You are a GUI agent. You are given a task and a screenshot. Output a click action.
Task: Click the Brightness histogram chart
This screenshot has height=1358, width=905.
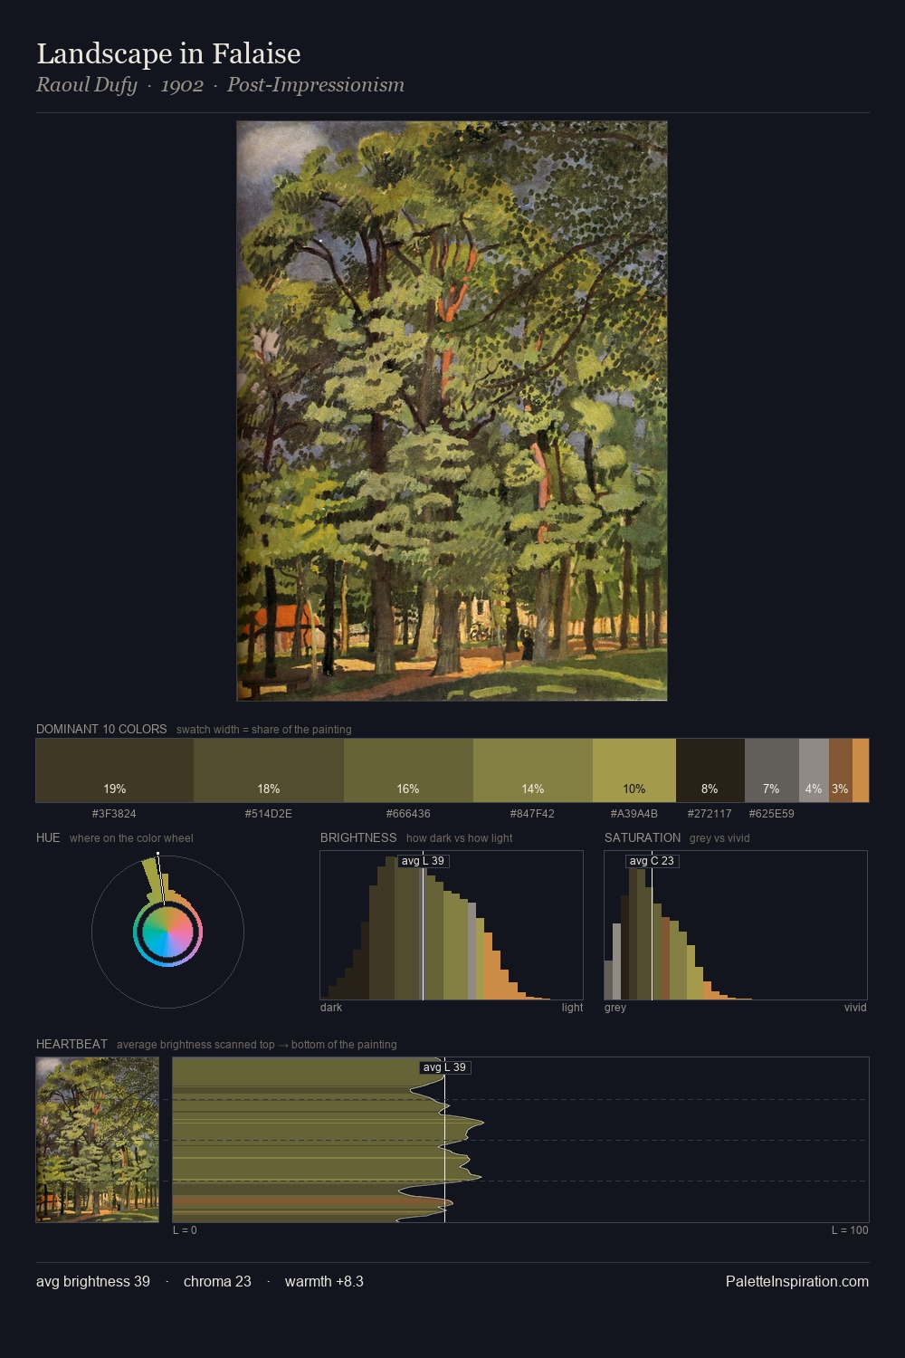(452, 925)
